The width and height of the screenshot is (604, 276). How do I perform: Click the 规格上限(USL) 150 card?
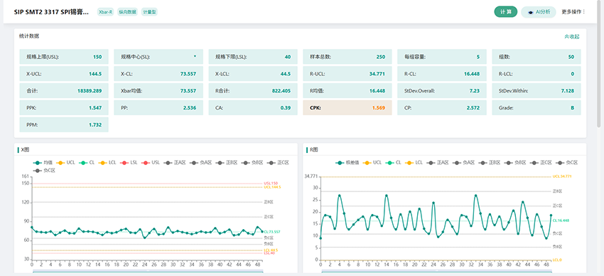tap(64, 57)
